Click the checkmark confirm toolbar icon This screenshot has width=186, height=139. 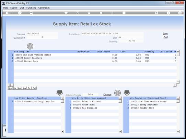168,13
